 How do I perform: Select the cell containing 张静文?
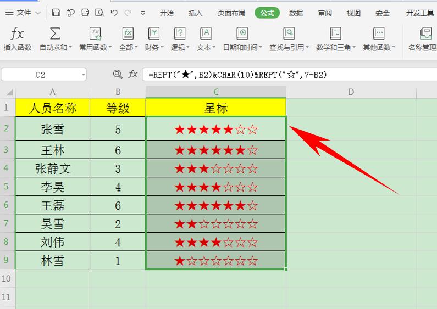(x=53, y=168)
